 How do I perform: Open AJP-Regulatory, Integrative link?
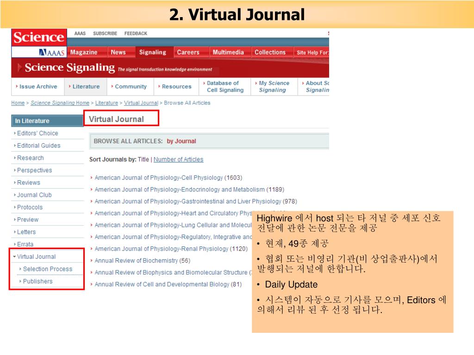(173, 237)
